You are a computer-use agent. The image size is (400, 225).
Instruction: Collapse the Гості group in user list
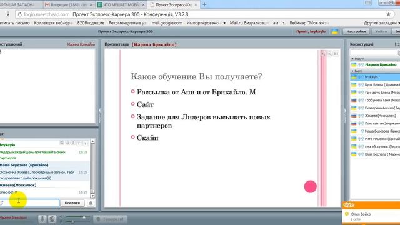352,71
